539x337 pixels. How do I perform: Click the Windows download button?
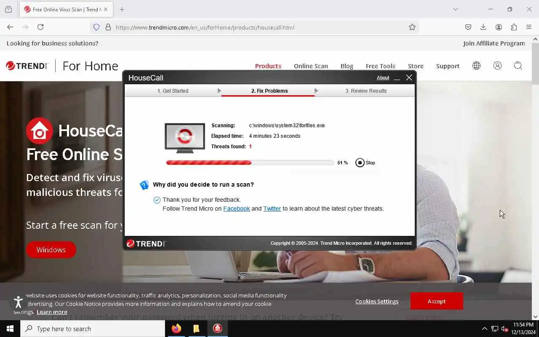point(51,250)
